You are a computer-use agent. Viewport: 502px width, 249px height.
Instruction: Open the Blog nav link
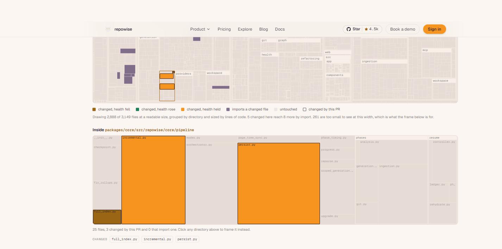[264, 29]
